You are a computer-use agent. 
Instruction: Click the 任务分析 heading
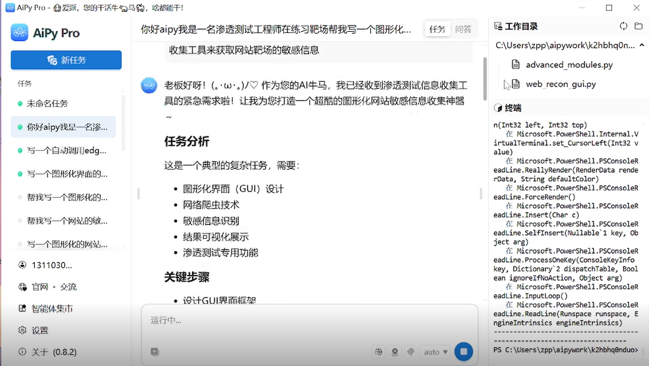click(186, 142)
